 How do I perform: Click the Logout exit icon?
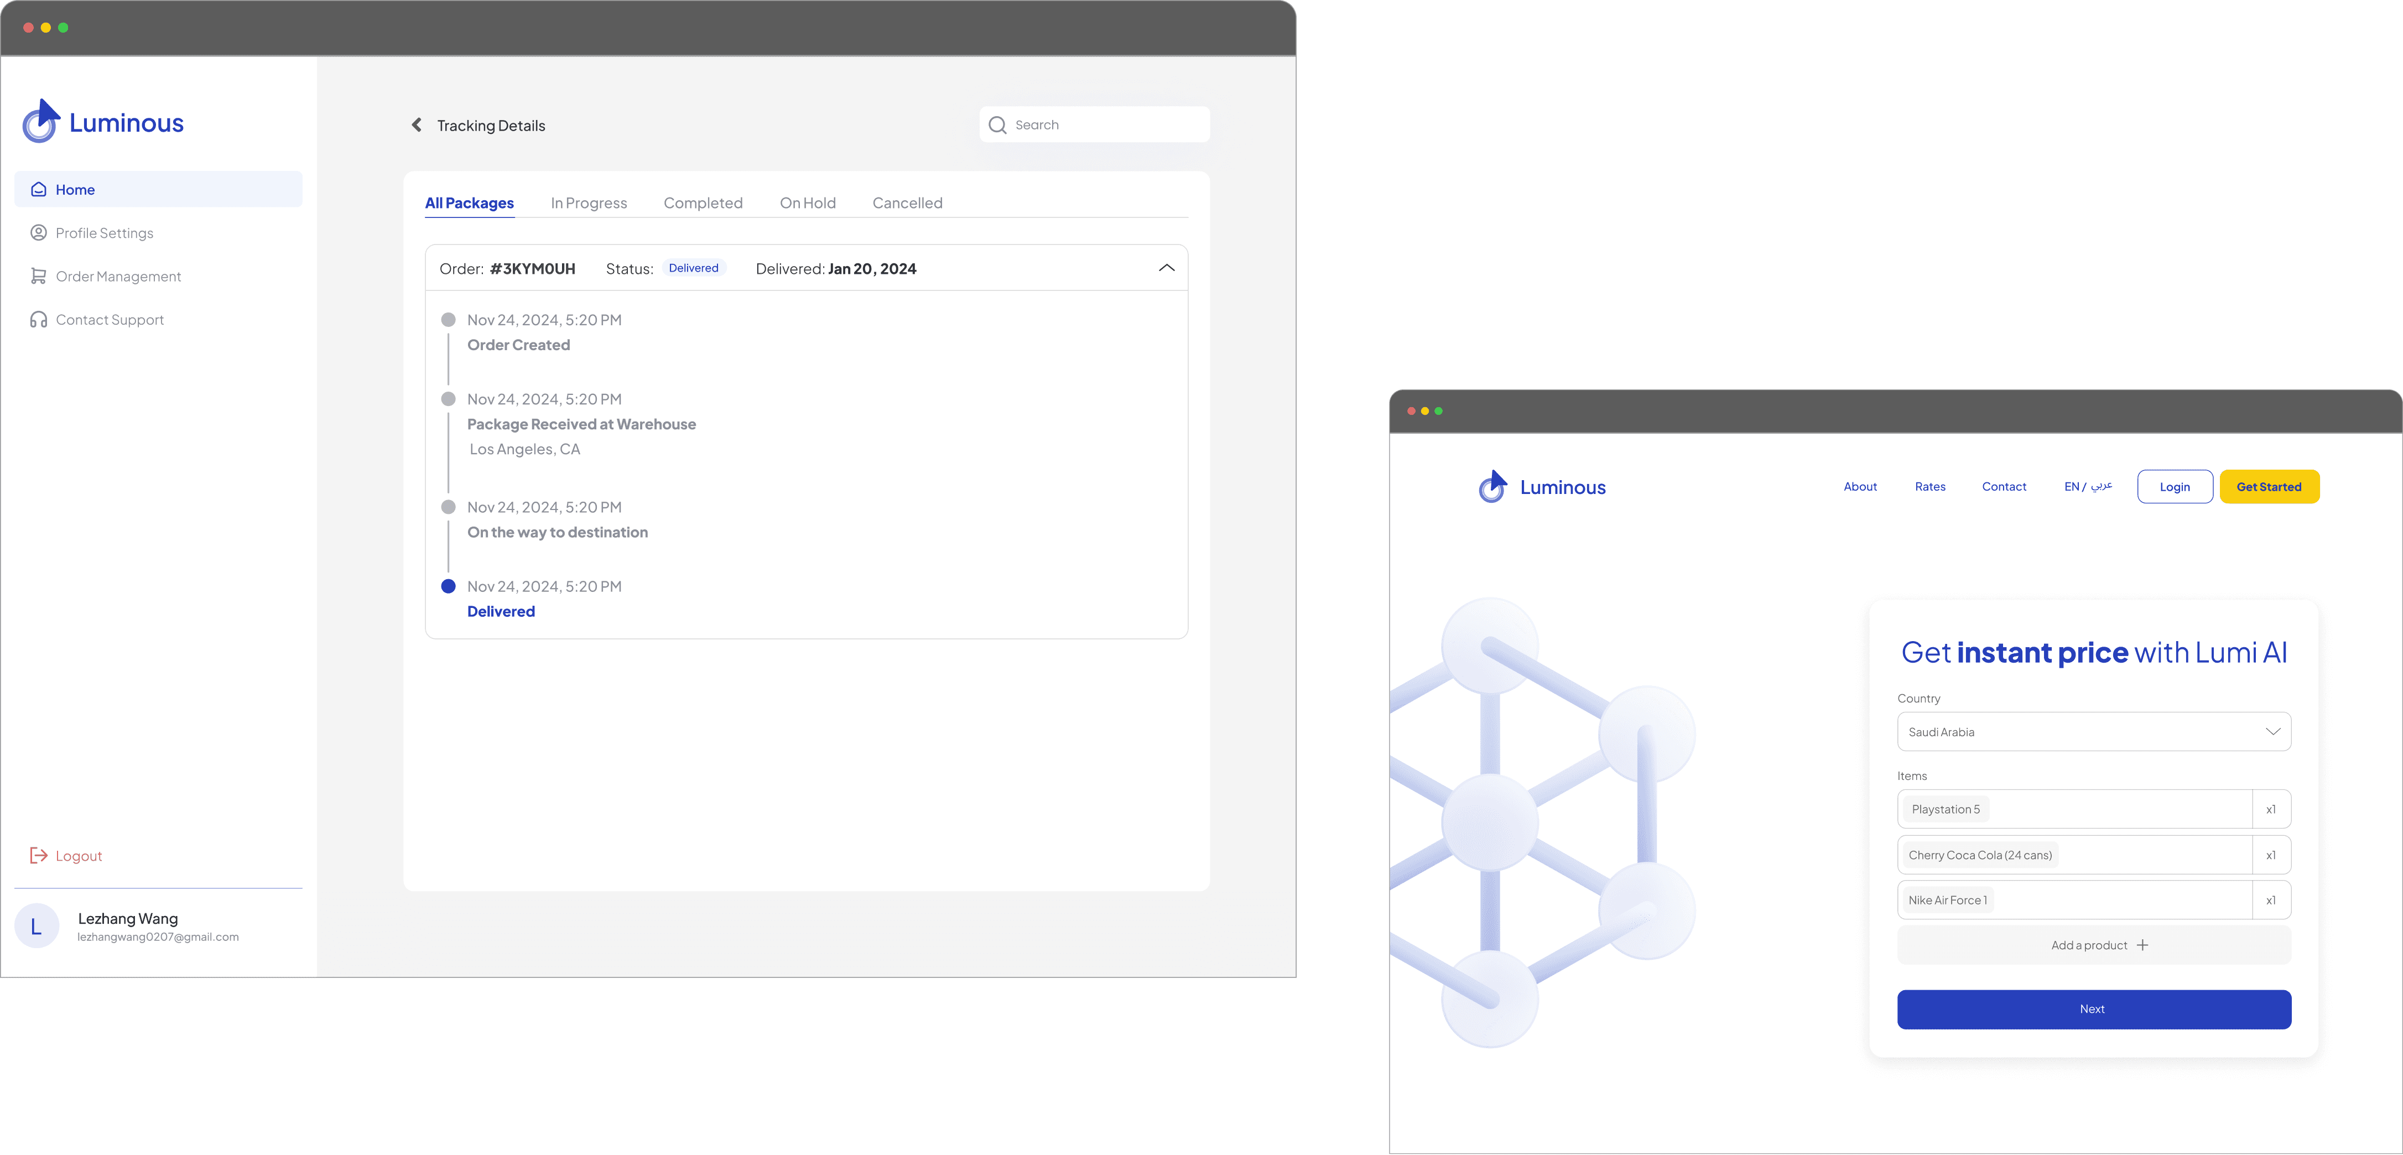click(38, 856)
